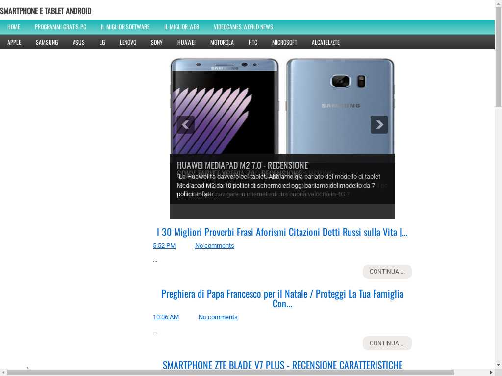Go to Il Miglior Software section

125,27
